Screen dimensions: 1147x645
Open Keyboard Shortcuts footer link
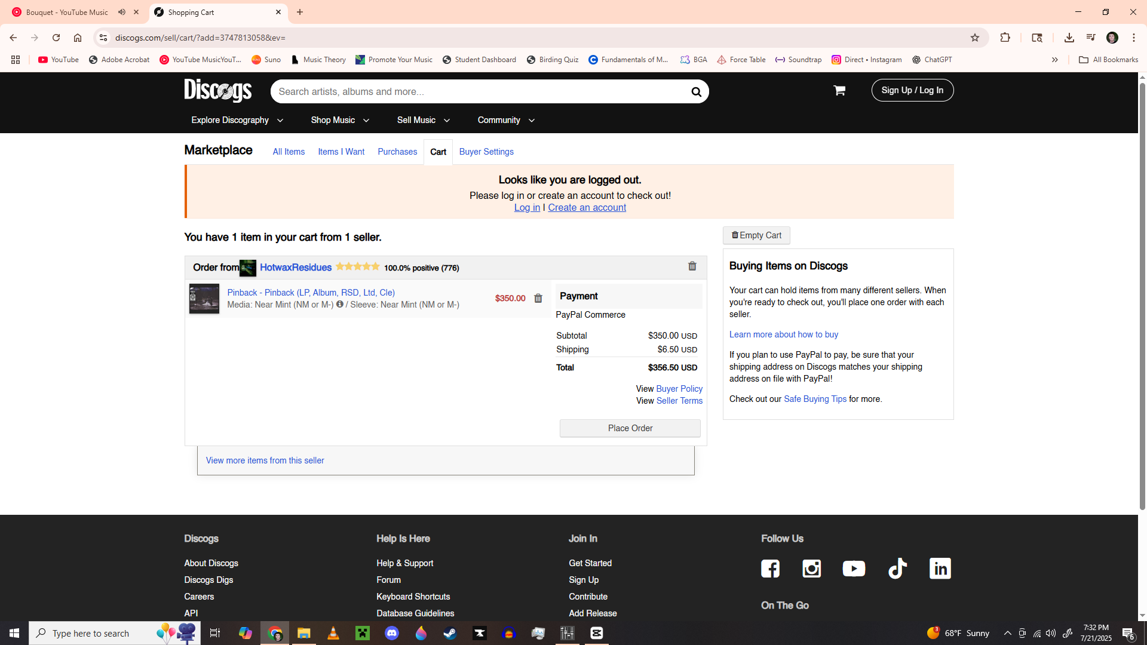tap(413, 597)
